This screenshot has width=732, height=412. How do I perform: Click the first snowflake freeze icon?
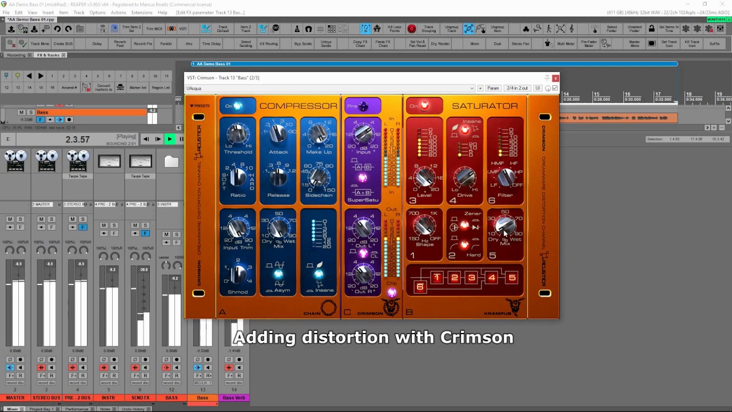click(686, 29)
